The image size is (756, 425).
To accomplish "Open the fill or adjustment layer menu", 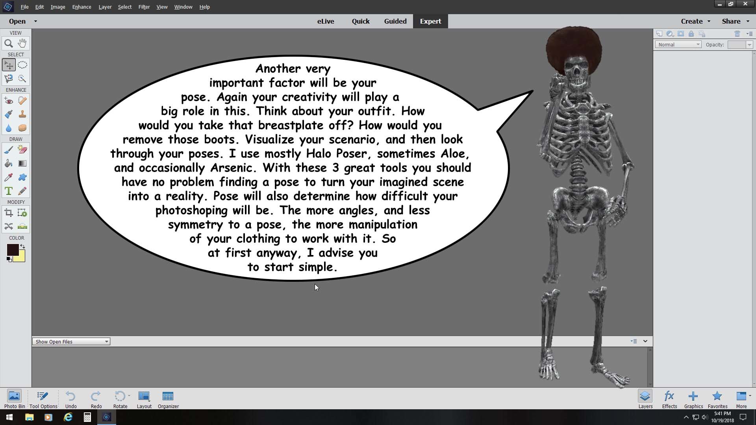I will click(670, 34).
